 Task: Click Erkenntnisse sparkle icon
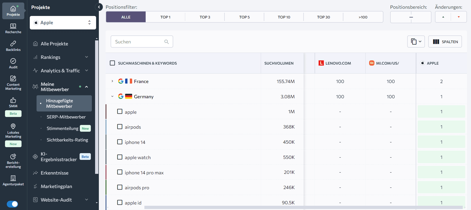(x=36, y=173)
